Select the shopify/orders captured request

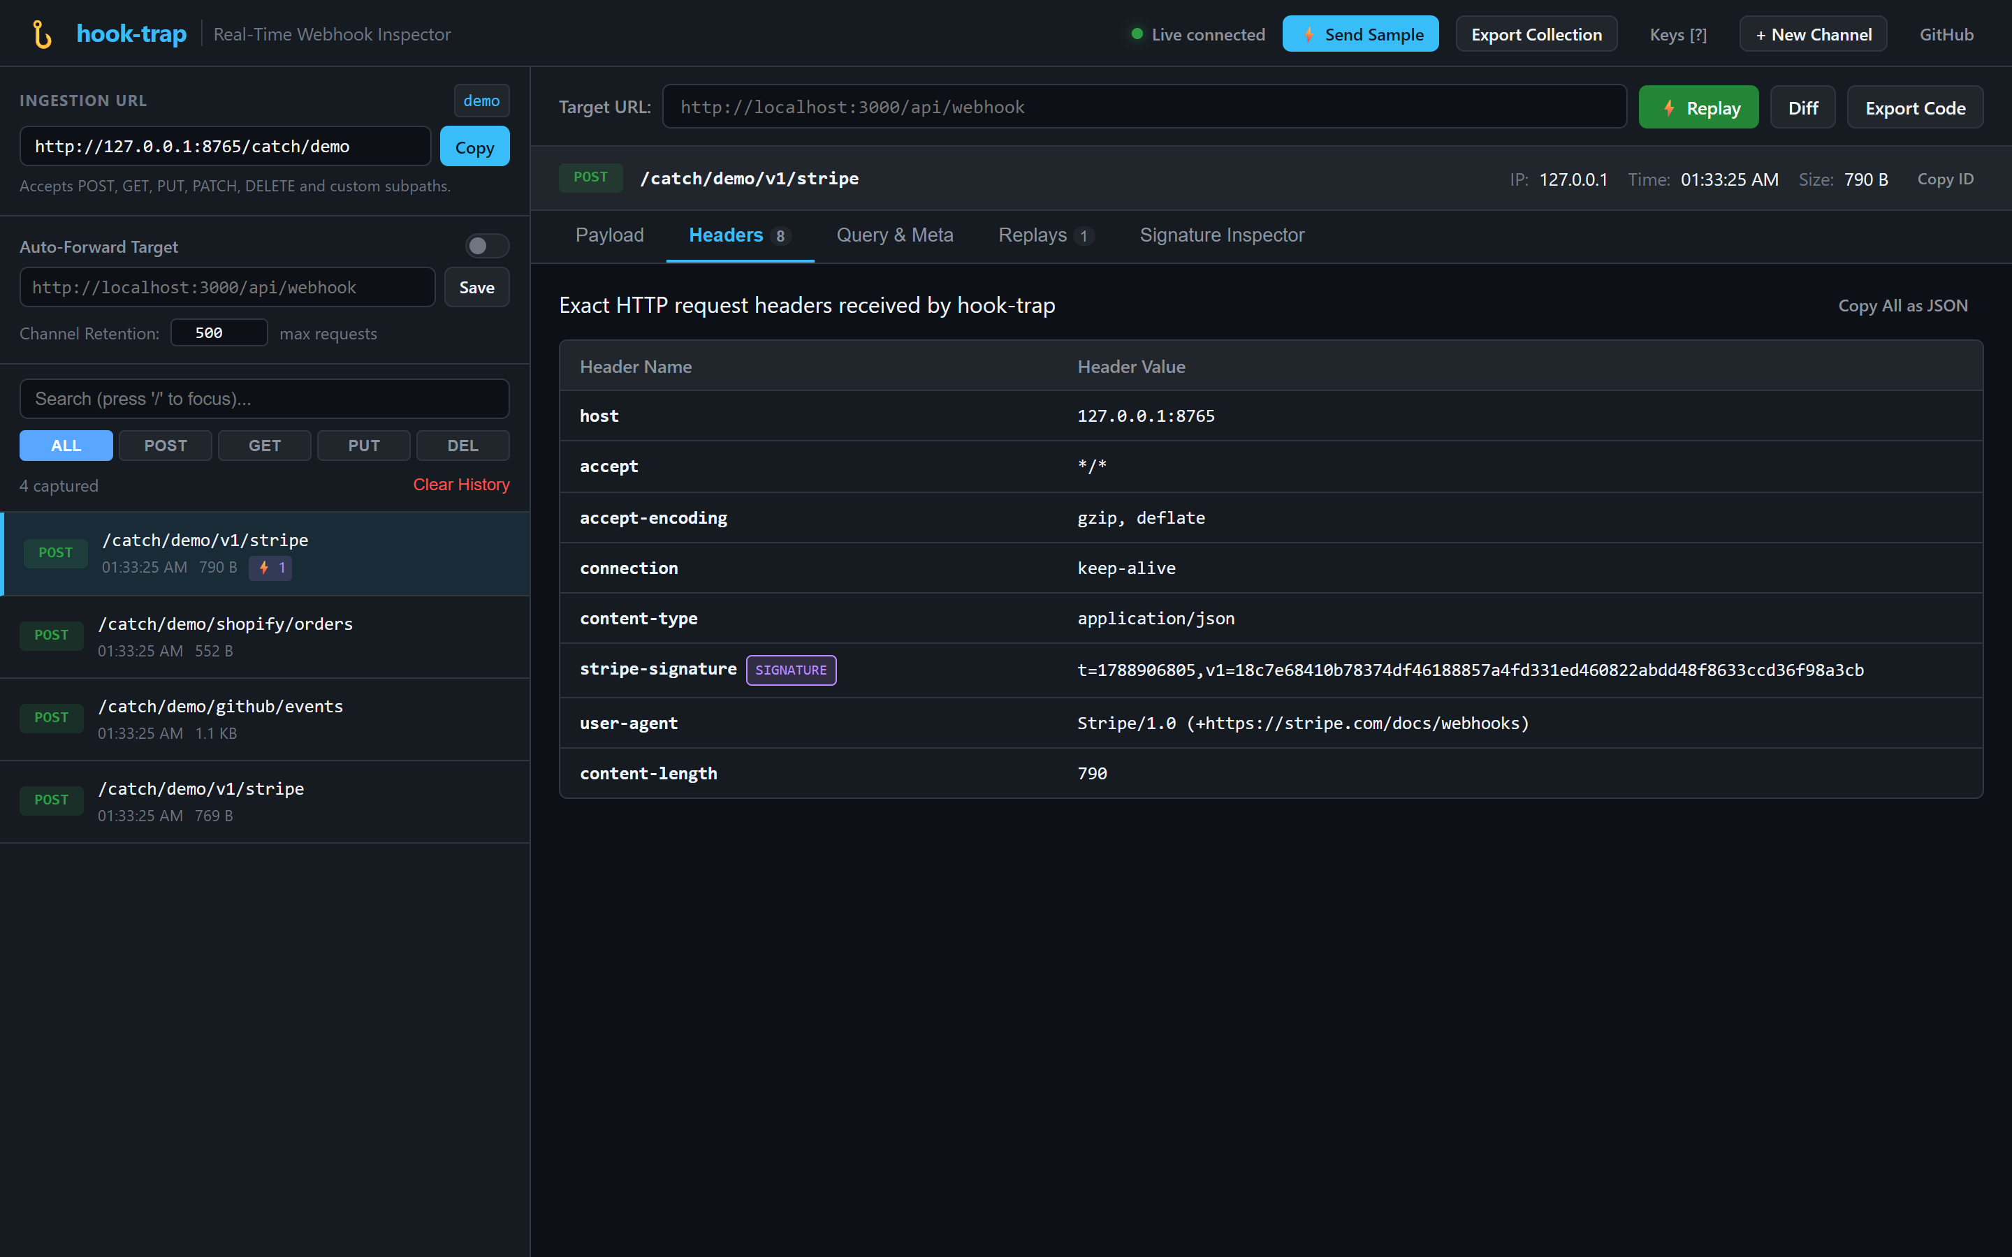264,637
